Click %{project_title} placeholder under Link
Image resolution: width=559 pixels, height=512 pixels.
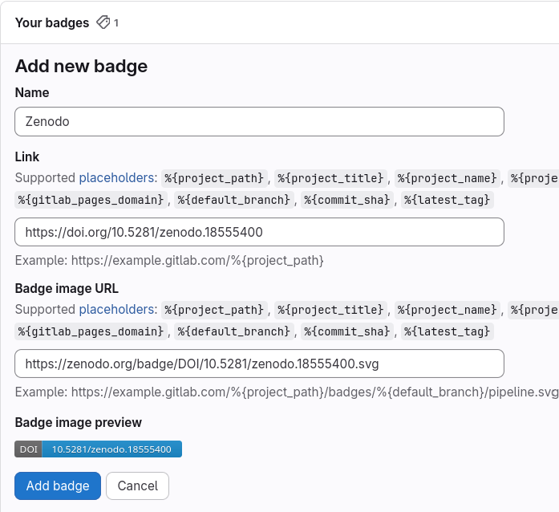330,178
